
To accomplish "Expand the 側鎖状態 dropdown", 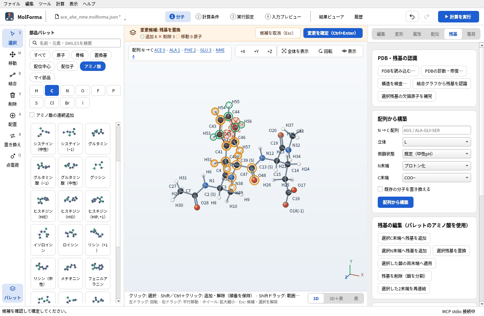I will pyautogui.click(x=437, y=154).
